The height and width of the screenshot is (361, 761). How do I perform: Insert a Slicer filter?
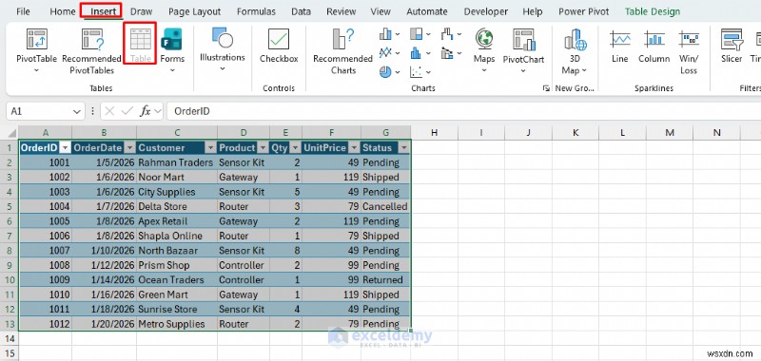coord(732,47)
